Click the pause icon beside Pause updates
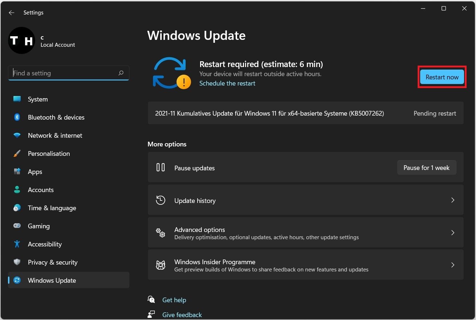Viewport: 476px width, 320px height. (x=161, y=167)
